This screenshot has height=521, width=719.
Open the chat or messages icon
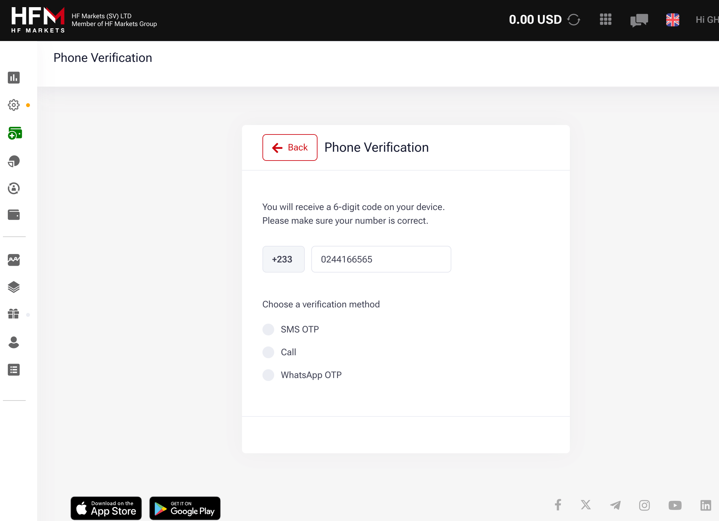pos(639,20)
